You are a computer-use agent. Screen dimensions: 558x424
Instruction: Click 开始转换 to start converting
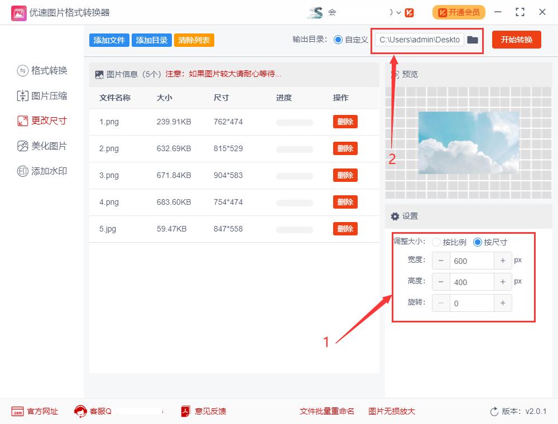pyautogui.click(x=516, y=40)
